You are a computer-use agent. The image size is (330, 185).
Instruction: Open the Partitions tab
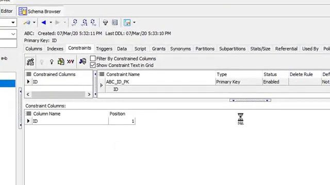[205, 49]
